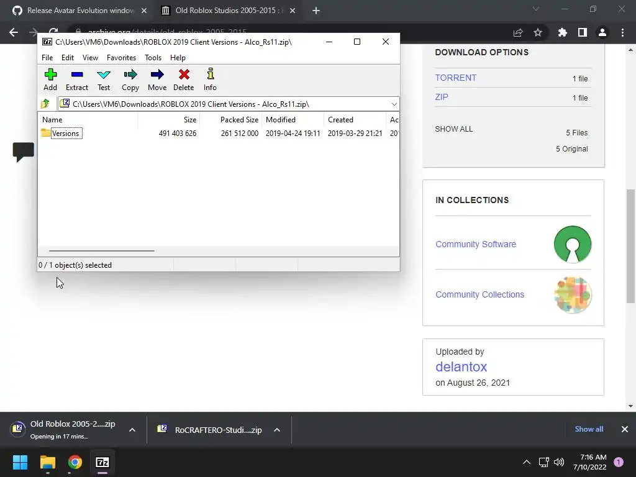Open the RoCRAFTERO-Studi...zip download item
Image resolution: width=636 pixels, height=477 pixels.
210,430
